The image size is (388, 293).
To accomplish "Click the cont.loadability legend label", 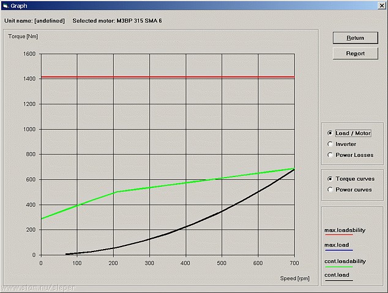I will click(345, 261).
